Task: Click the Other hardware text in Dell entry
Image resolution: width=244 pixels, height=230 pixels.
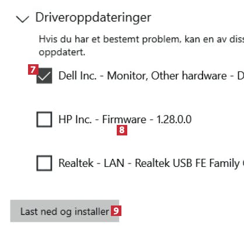Action: [189, 76]
